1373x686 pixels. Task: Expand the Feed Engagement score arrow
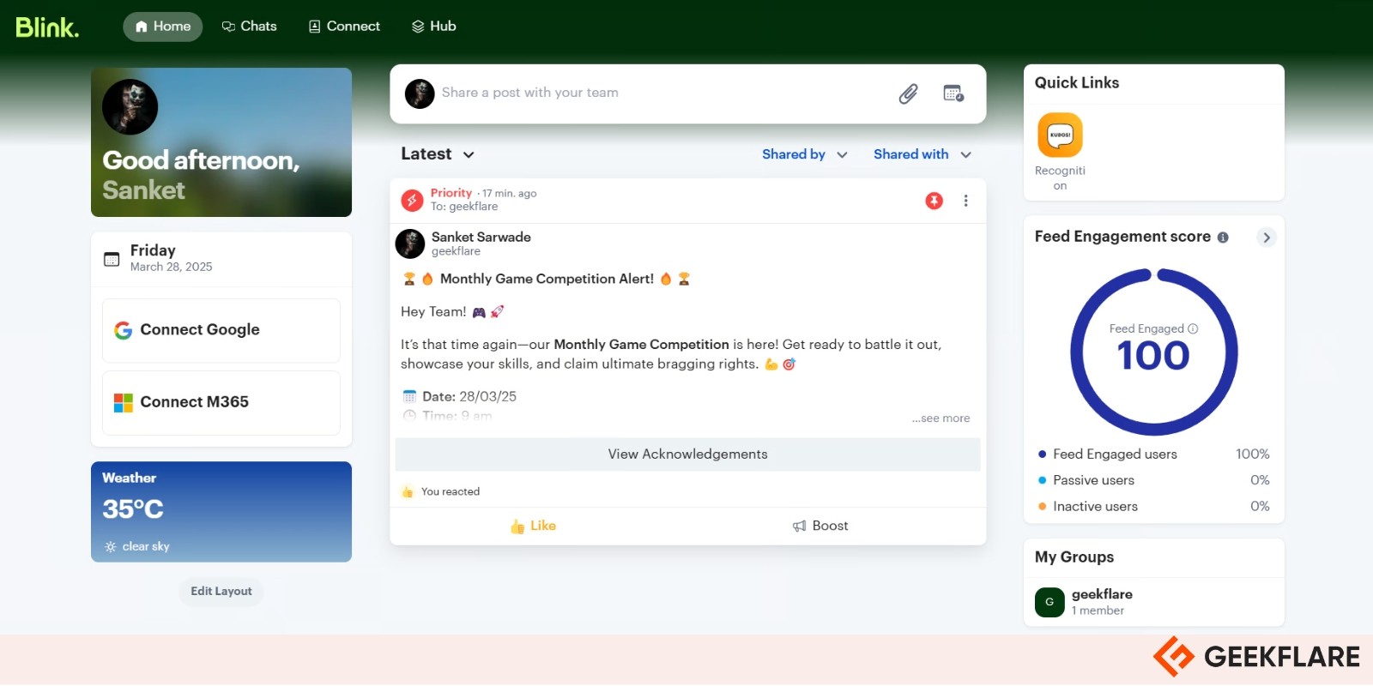point(1267,238)
